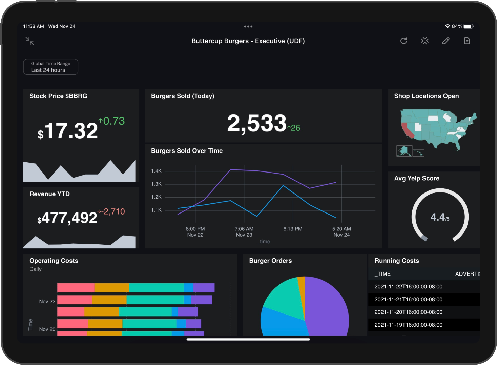Tap the 11:58 AM status bar clock
The height and width of the screenshot is (365, 497).
coord(34,26)
